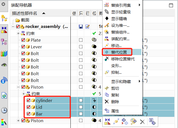Image resolution: width=178 pixels, height=128 pixels.
Task: Open the Assembly Navigator sidebar tab icon
Action: [4, 18]
